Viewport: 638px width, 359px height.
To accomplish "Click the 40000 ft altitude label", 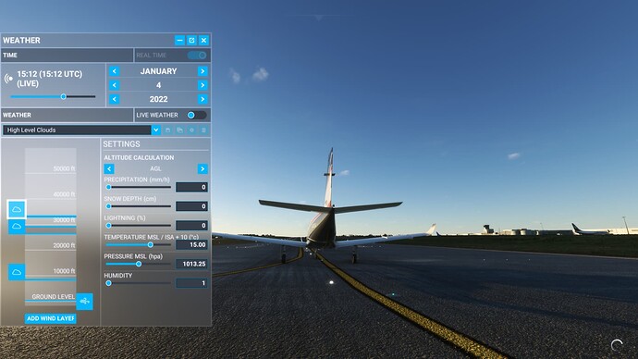I will tap(64, 194).
